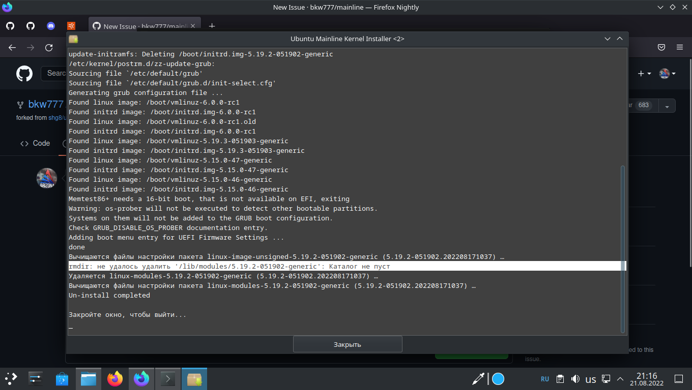Reload the page with the refresh icon
692x390 pixels.
tap(49, 47)
